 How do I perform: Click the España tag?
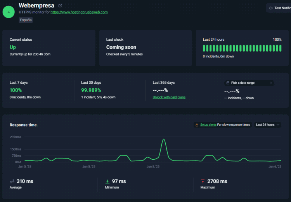click(26, 20)
